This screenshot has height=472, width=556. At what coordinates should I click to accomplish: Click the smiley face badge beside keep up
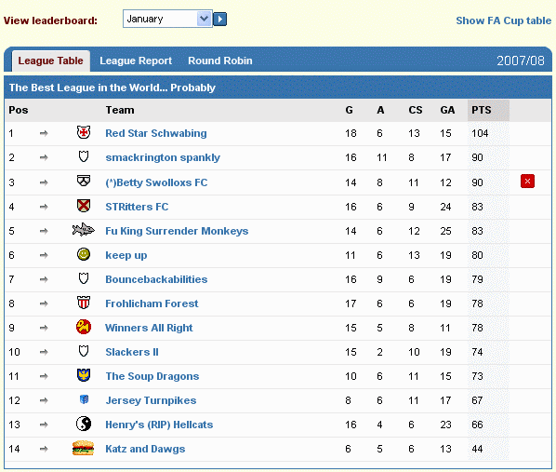click(84, 254)
